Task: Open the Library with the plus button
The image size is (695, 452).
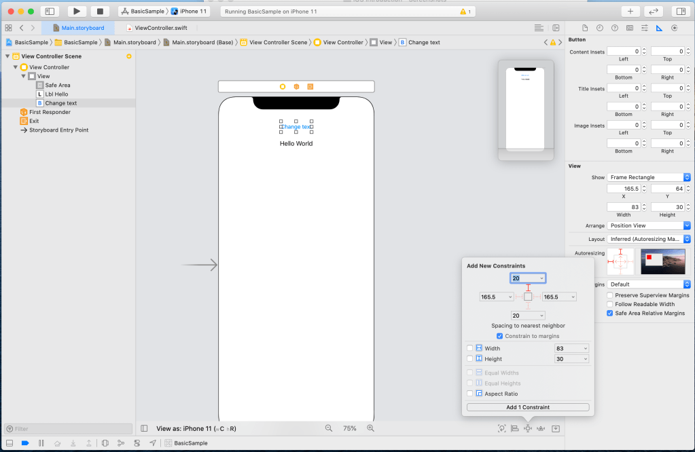Action: coord(630,12)
